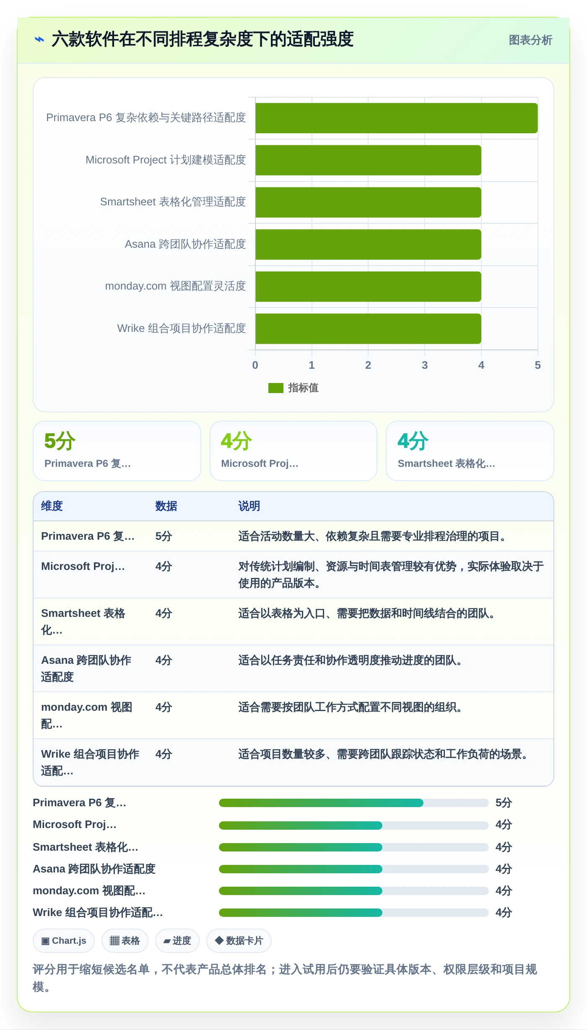The image size is (587, 1030).
Task: Click the monday.com 视图配置灵活度 chart bar
Action: 368,287
